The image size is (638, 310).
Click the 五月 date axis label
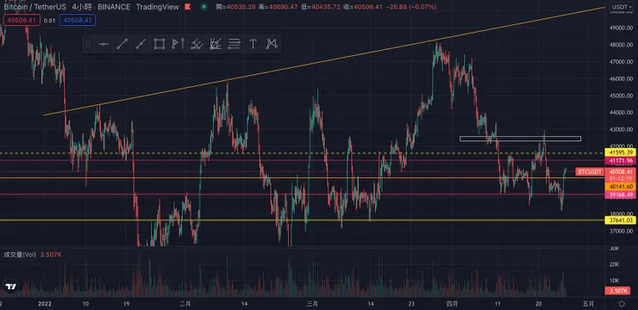click(x=588, y=303)
